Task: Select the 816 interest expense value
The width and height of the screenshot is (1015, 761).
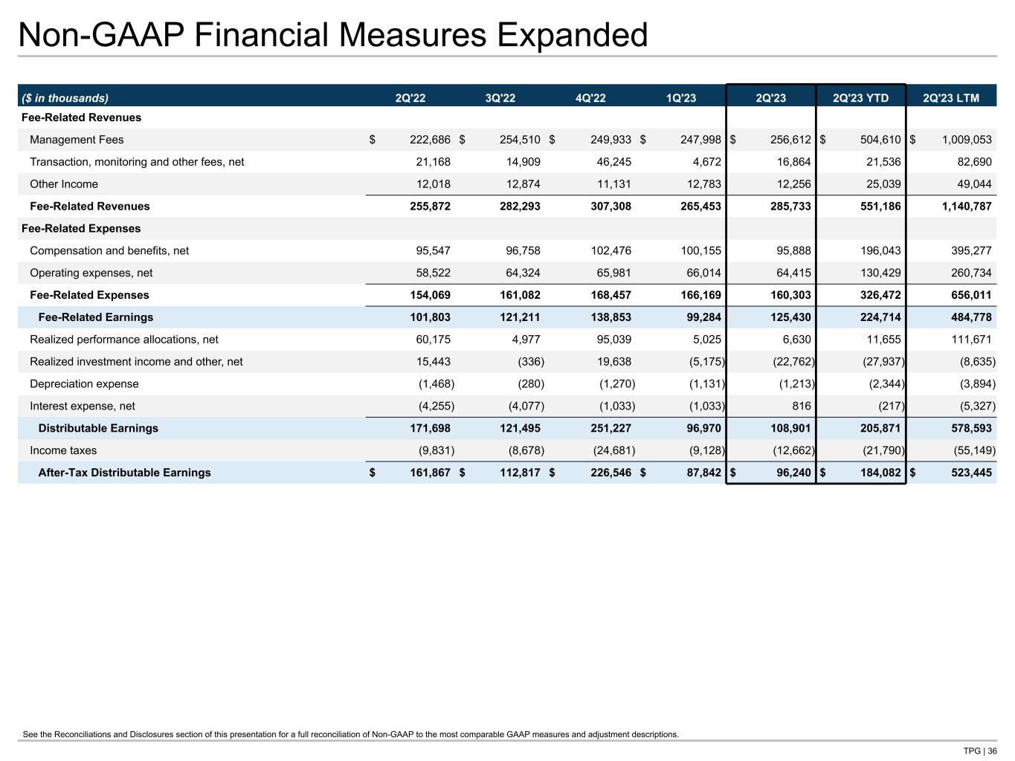Action: (x=800, y=407)
